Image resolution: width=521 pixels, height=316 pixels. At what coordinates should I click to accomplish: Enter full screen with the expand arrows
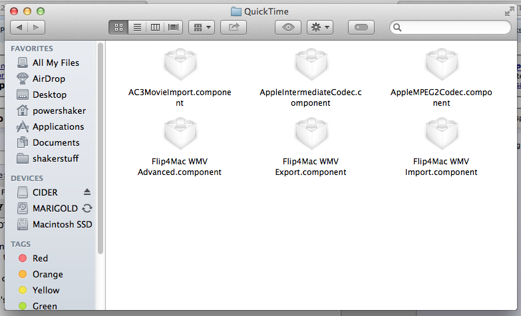509,11
